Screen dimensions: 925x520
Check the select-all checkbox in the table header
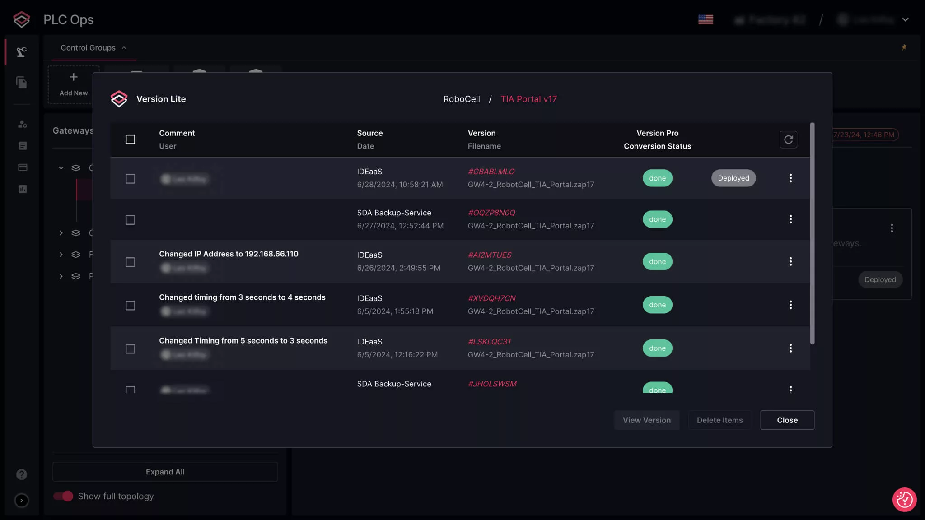[131, 139]
